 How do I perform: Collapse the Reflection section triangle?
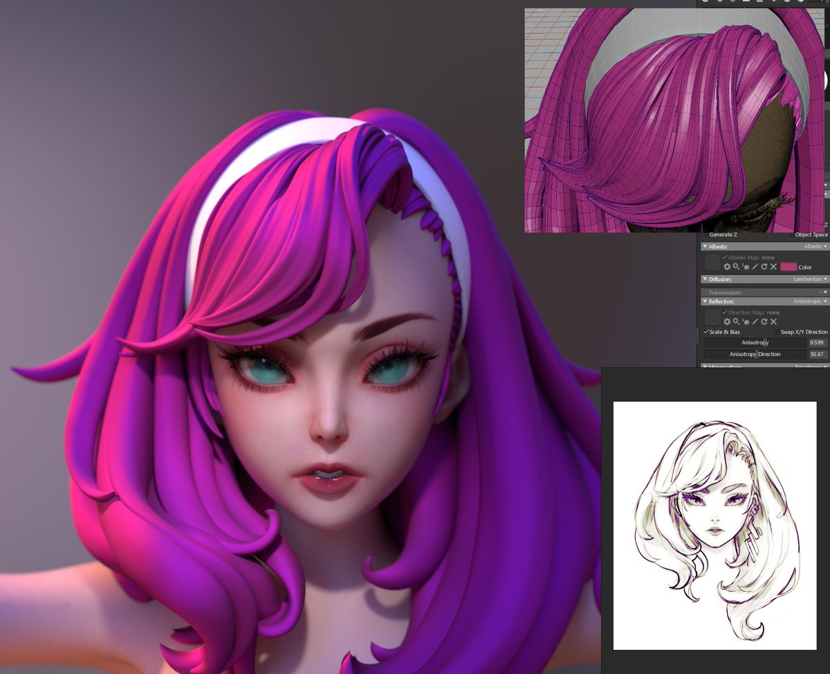(x=705, y=301)
